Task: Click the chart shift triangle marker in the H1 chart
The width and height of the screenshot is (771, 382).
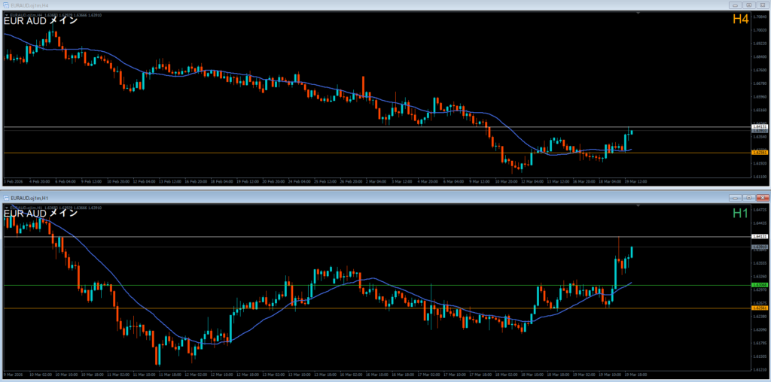Action: (x=637, y=207)
